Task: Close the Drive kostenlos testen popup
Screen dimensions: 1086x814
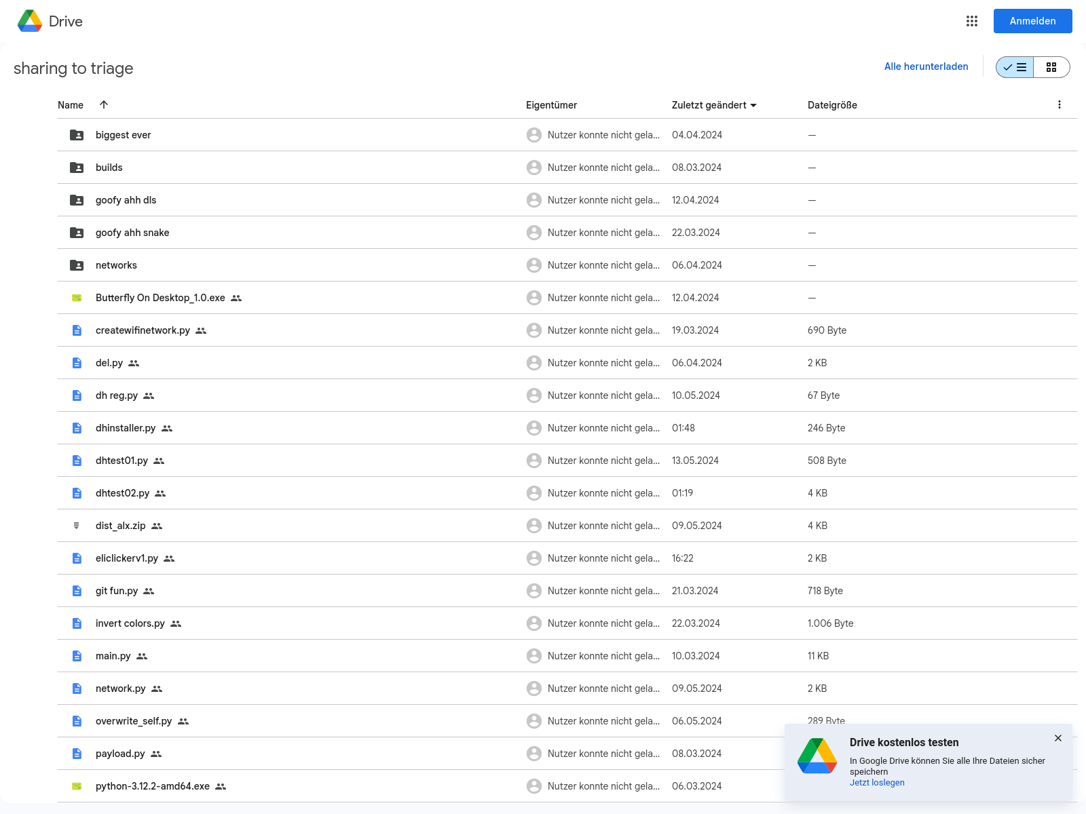Action: pos(1058,738)
